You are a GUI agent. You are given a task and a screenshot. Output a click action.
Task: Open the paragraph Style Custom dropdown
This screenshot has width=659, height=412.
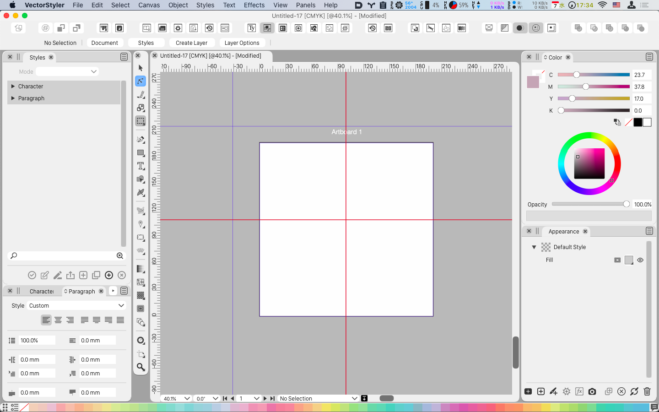76,305
